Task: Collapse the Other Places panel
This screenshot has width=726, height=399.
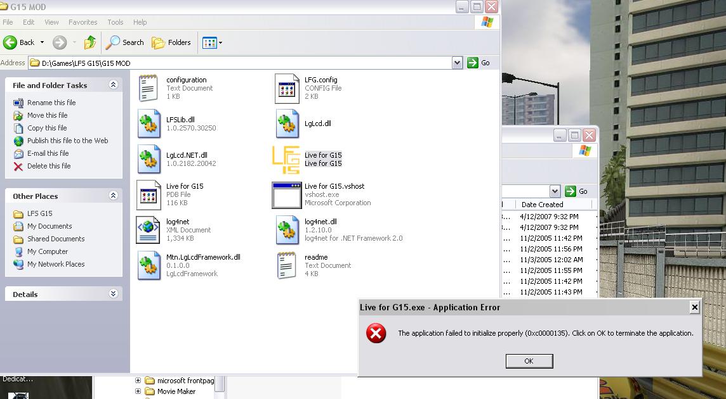Action: 113,196
